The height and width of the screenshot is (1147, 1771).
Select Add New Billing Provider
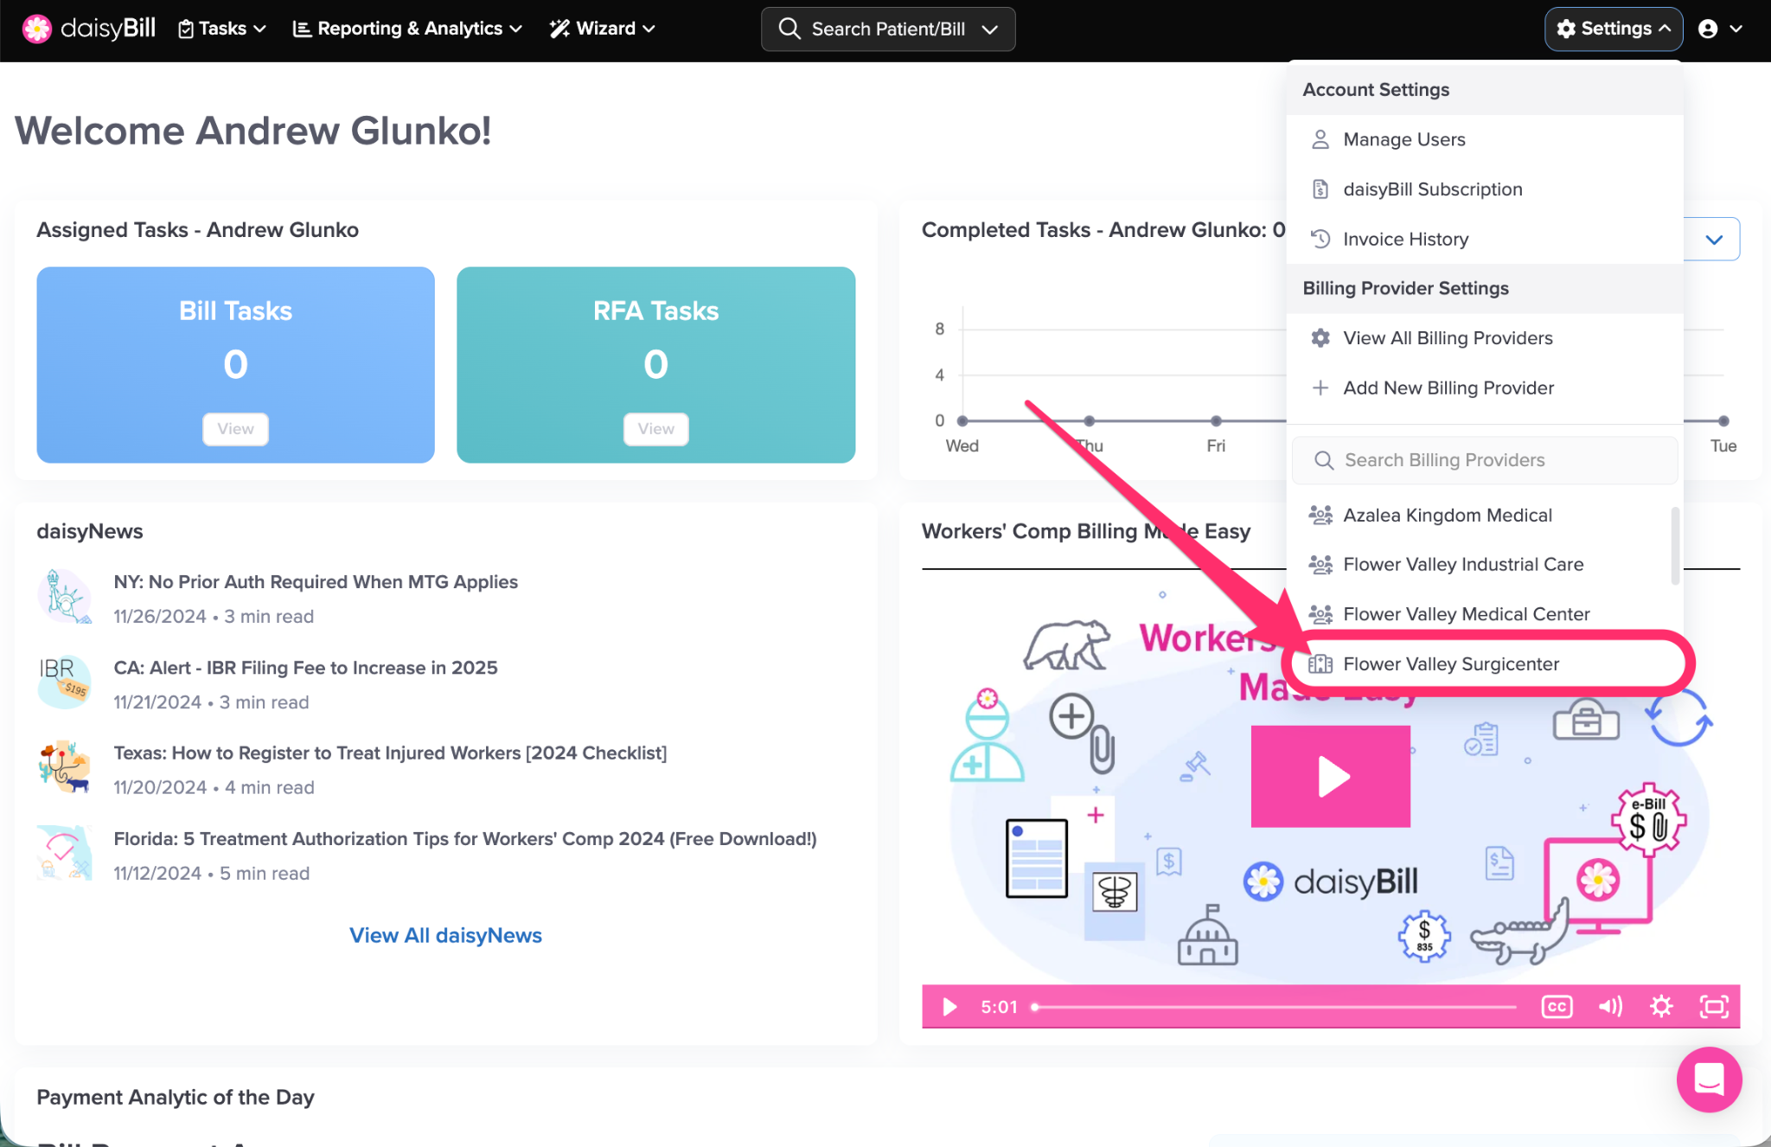coord(1448,388)
